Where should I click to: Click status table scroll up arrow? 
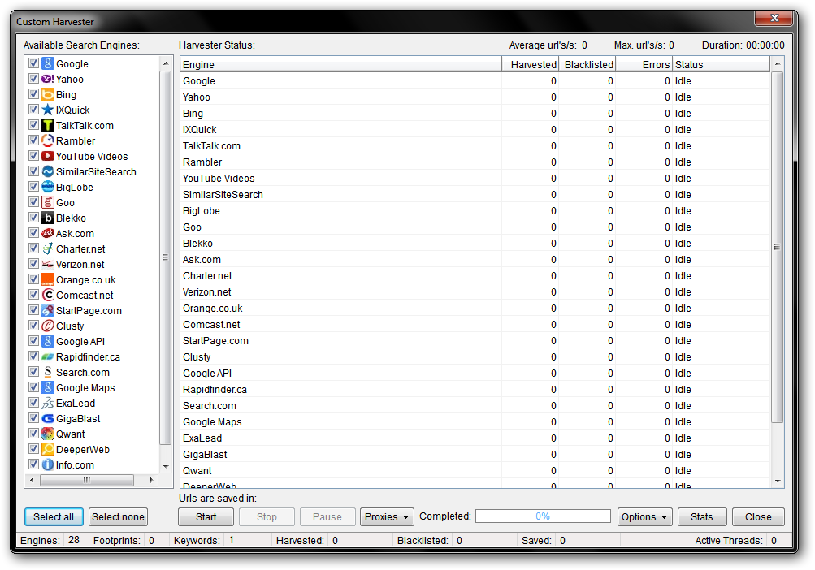(778, 64)
